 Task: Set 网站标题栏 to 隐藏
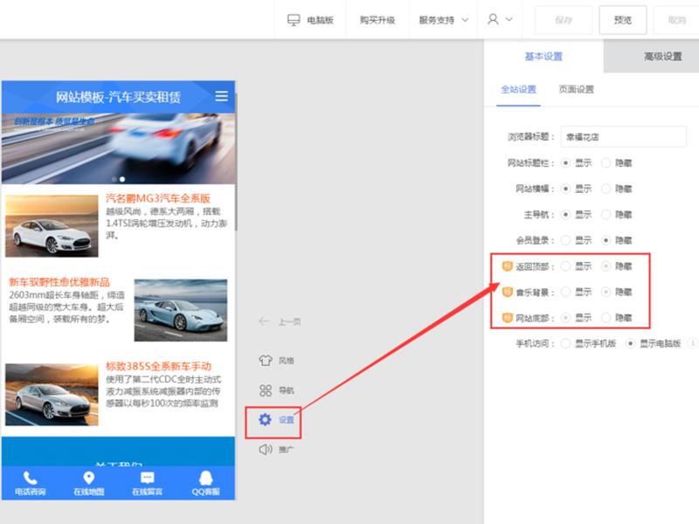606,163
